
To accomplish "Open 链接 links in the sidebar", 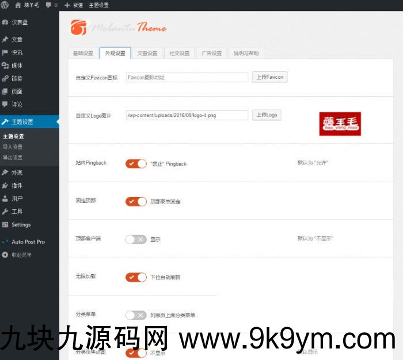I will coord(17,78).
